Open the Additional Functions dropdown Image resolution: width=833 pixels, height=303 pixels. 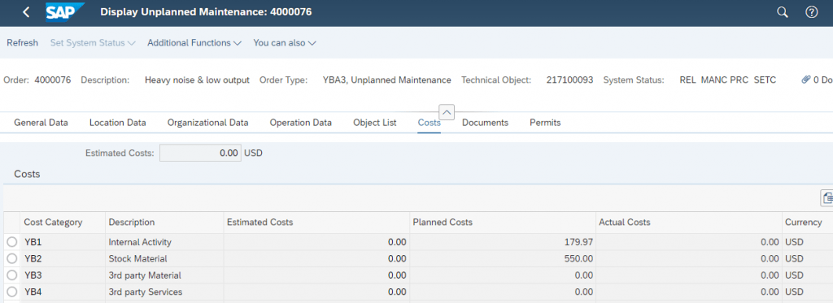[x=194, y=43]
